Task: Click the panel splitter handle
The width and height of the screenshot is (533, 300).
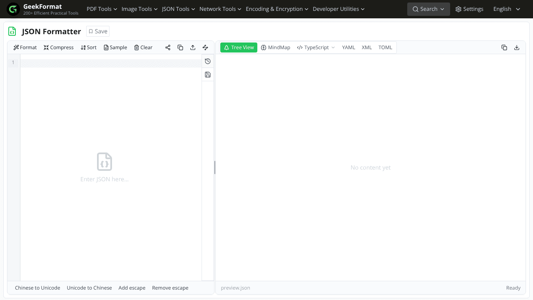Action: [215, 167]
